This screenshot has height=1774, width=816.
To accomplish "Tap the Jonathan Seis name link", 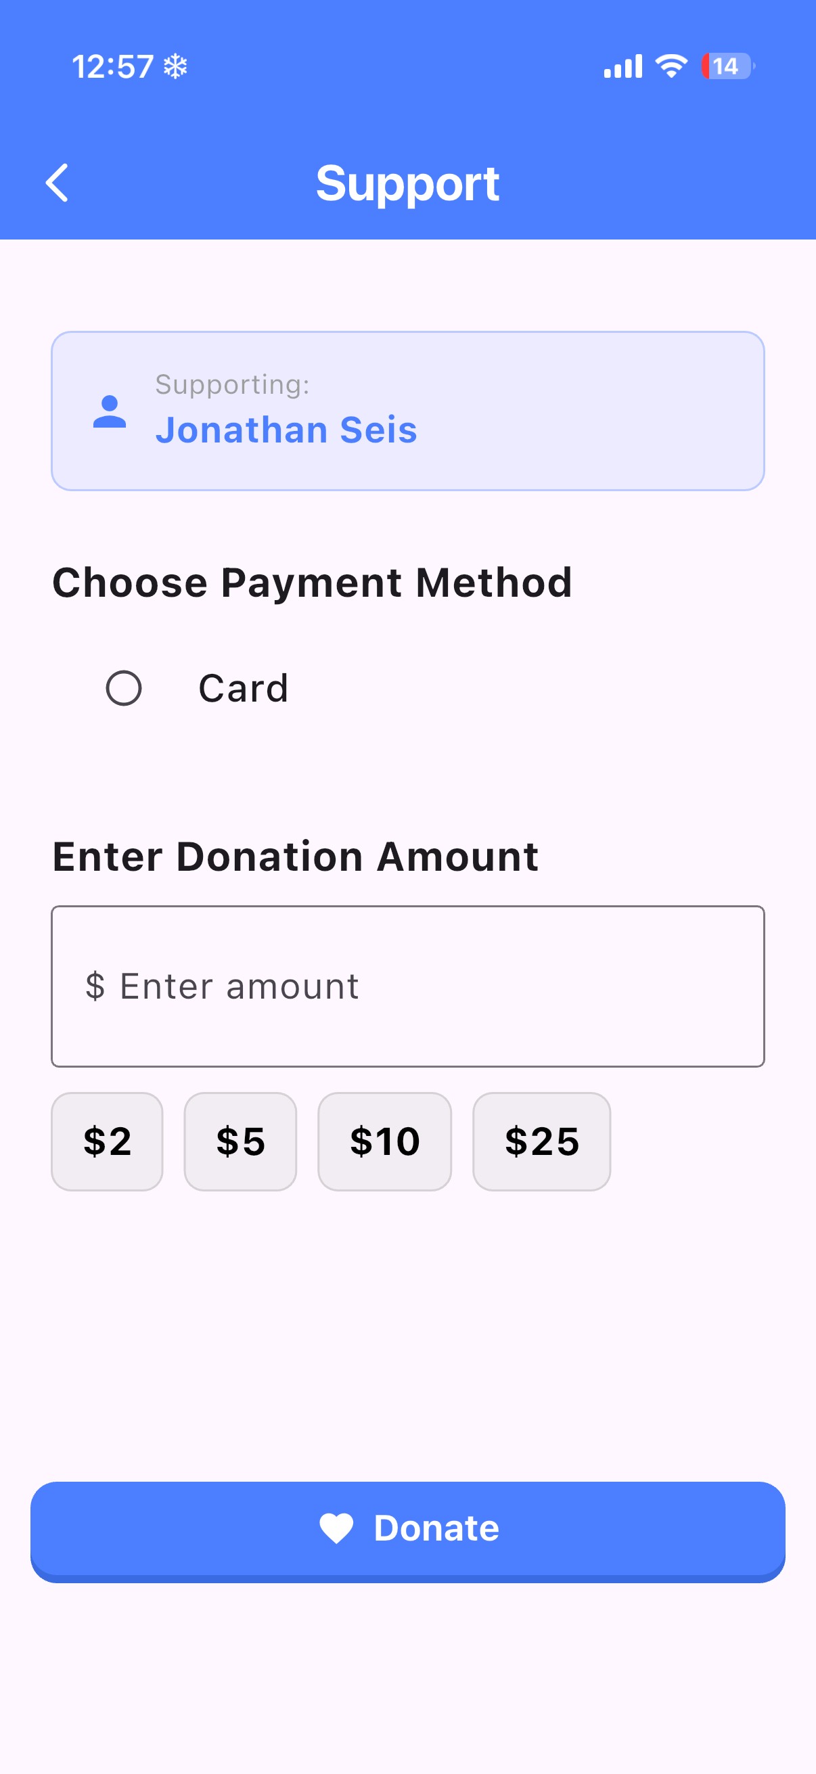I will 286,430.
